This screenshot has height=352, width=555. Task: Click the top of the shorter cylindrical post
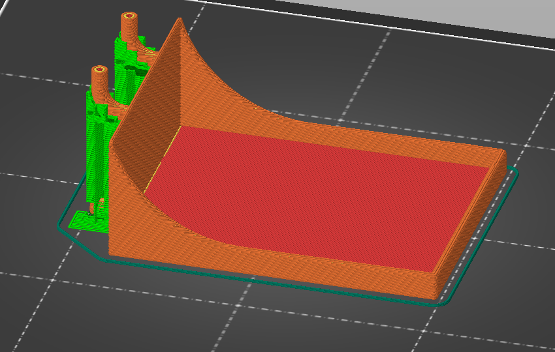99,70
